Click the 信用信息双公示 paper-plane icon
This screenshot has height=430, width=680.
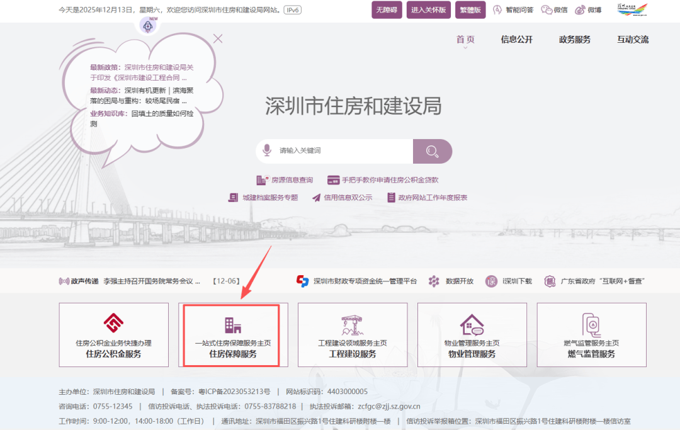[x=317, y=197]
